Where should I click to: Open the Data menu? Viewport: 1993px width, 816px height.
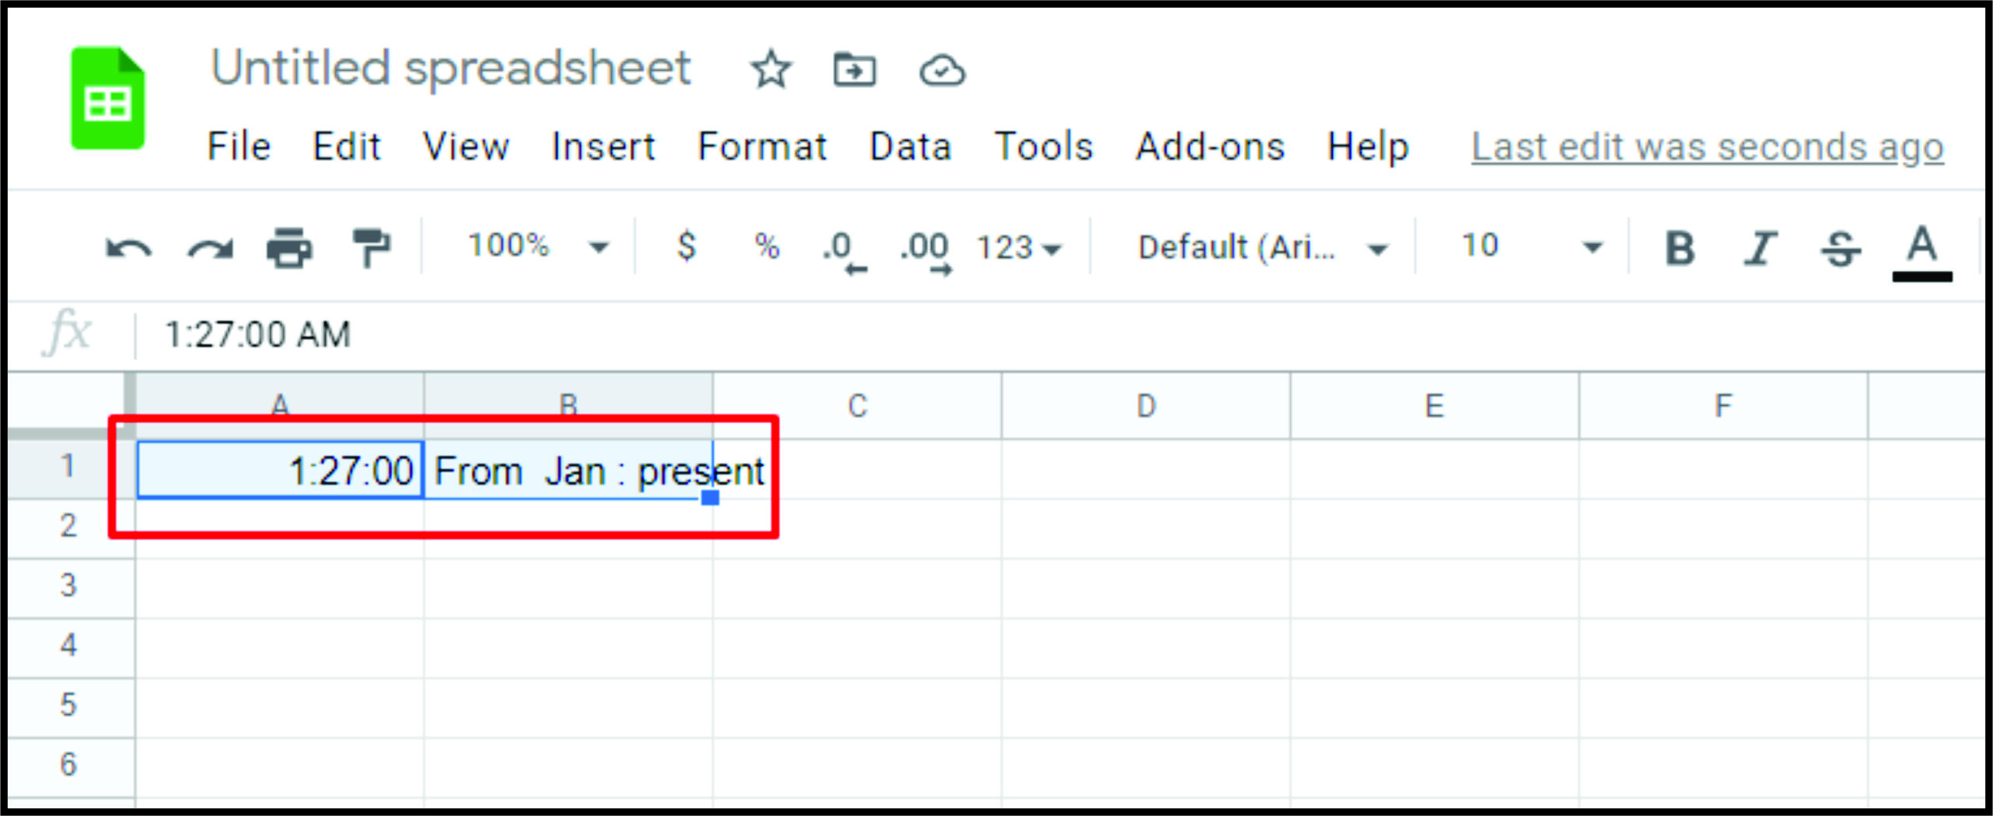(x=910, y=146)
